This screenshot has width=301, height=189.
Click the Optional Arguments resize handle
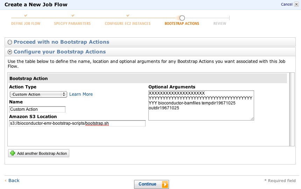pos(252,119)
